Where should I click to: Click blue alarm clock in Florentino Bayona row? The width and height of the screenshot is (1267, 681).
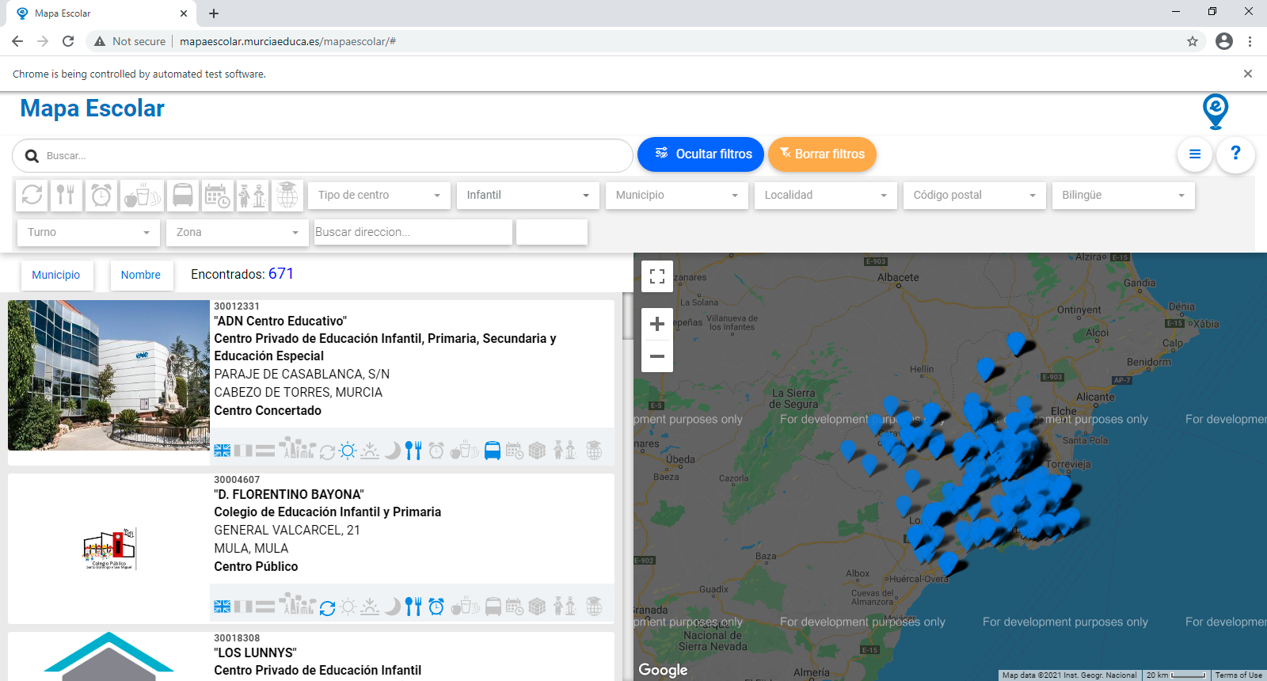[x=436, y=607]
